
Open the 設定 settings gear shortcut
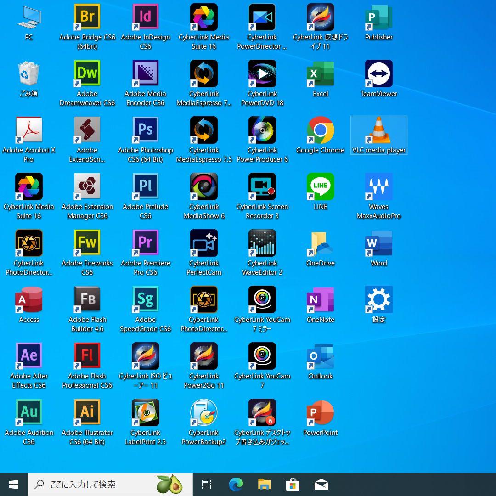point(378,299)
